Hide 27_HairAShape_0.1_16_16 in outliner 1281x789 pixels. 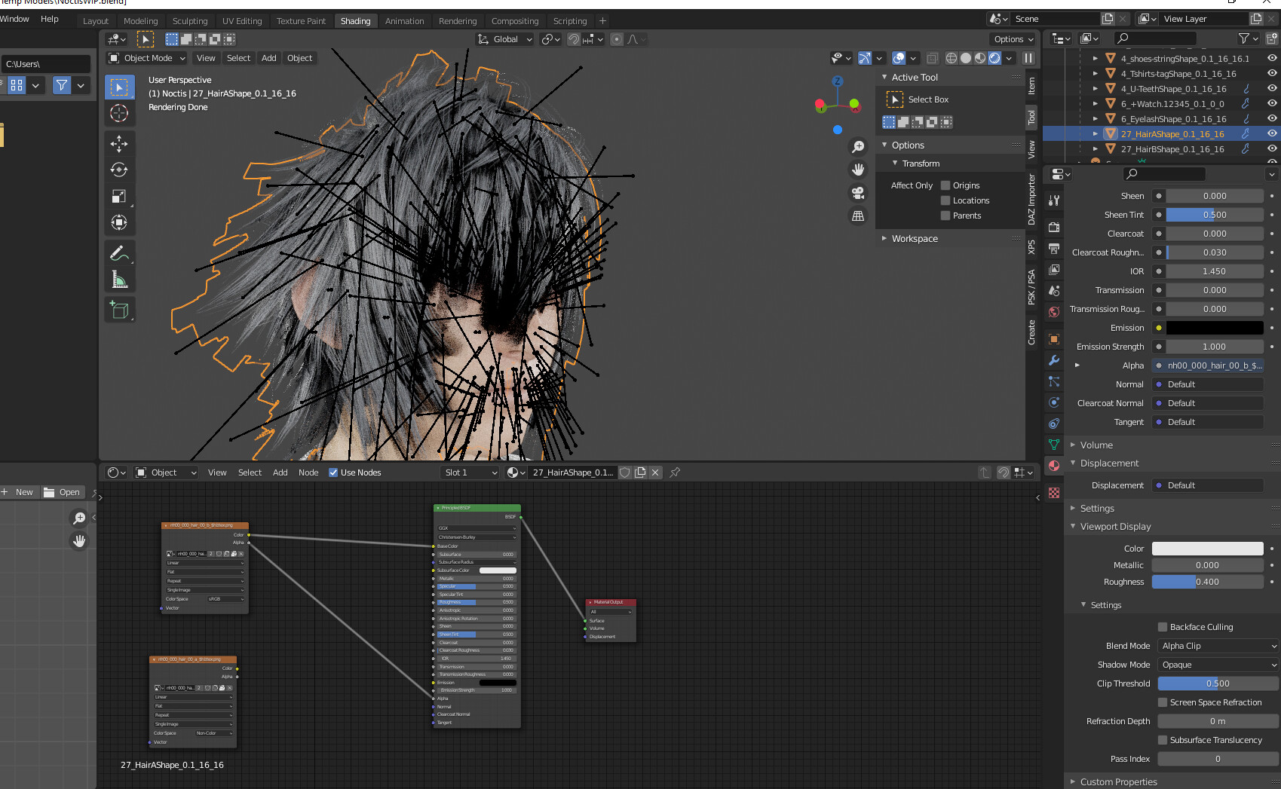point(1272,133)
